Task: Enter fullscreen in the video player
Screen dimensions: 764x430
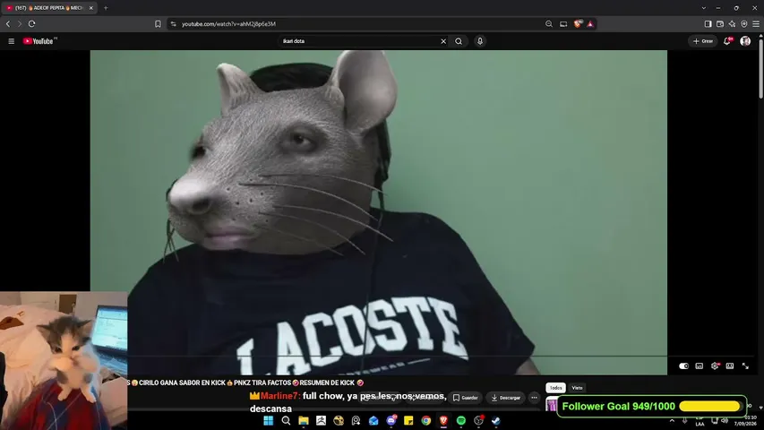Action: click(745, 366)
